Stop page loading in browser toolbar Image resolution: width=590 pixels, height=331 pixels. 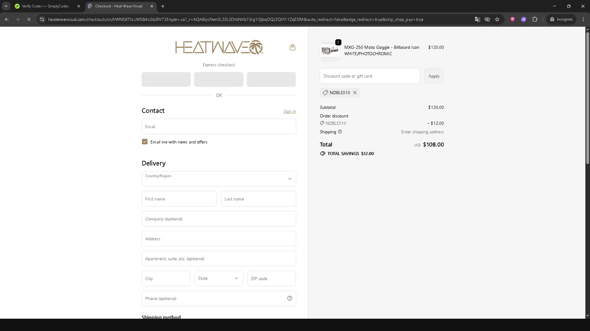pos(29,19)
